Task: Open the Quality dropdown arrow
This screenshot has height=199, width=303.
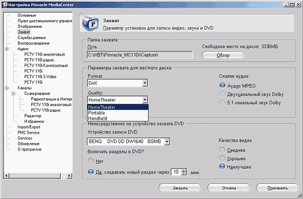Action: coord(145,100)
